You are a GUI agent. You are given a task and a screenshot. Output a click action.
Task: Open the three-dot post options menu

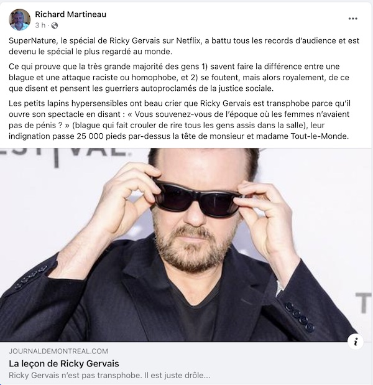tap(352, 19)
